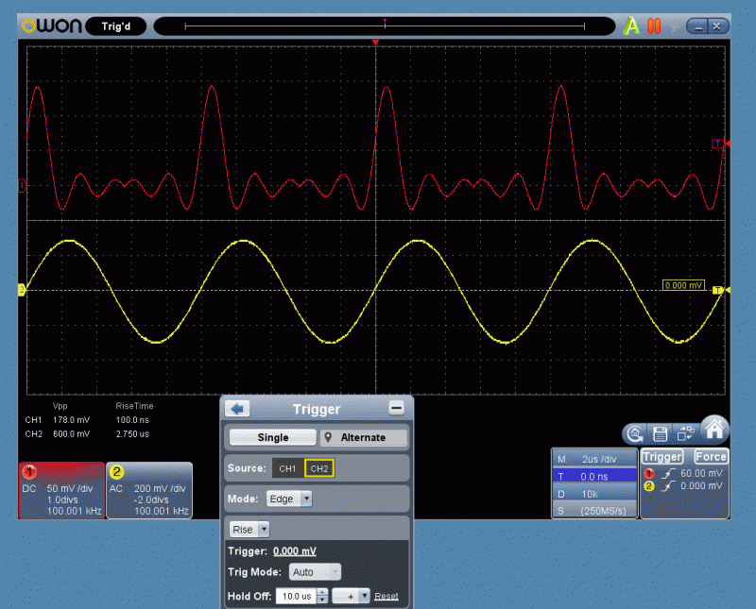The image size is (756, 609).
Task: Switch to the Alternate trigger tab
Action: 364,437
